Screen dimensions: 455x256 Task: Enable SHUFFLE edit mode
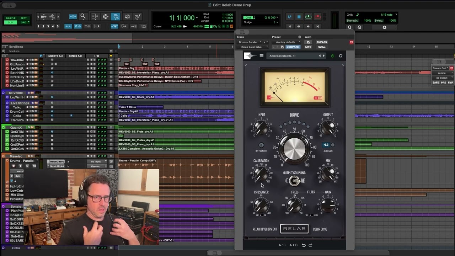tap(11, 18)
